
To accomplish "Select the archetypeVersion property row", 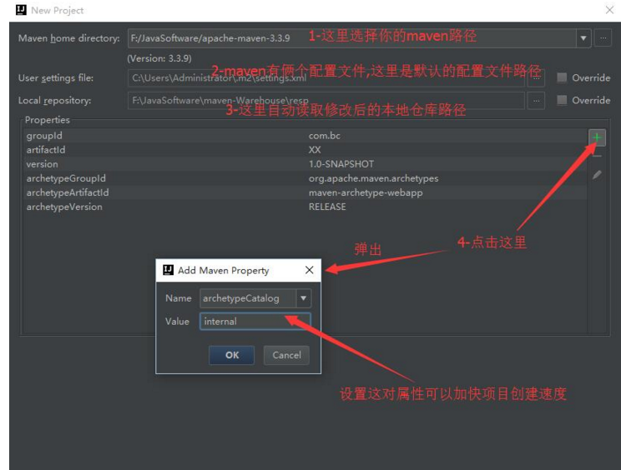I will coord(305,207).
